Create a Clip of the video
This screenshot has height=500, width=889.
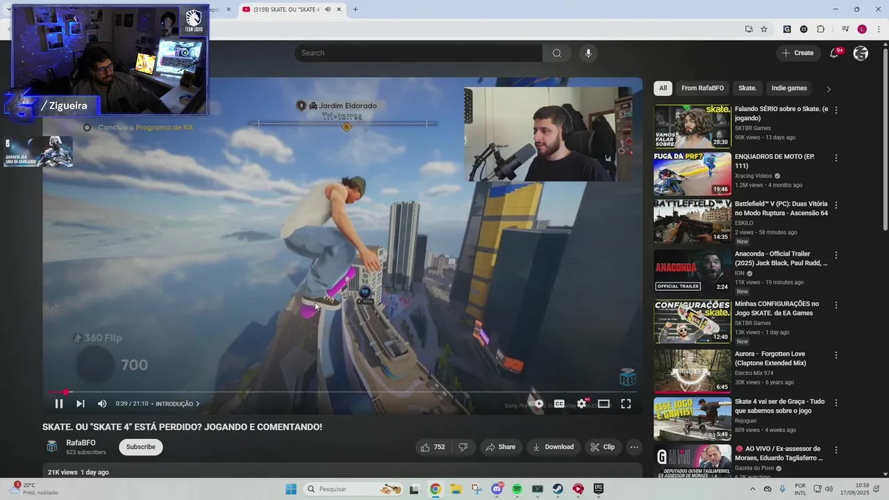pos(603,447)
